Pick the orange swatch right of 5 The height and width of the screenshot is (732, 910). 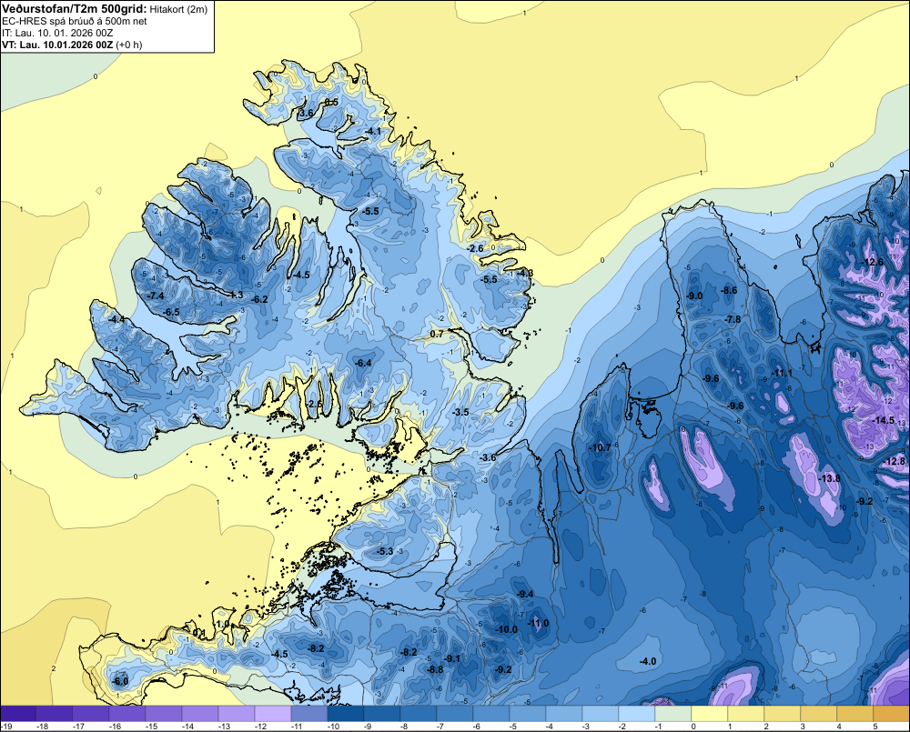[x=892, y=714]
